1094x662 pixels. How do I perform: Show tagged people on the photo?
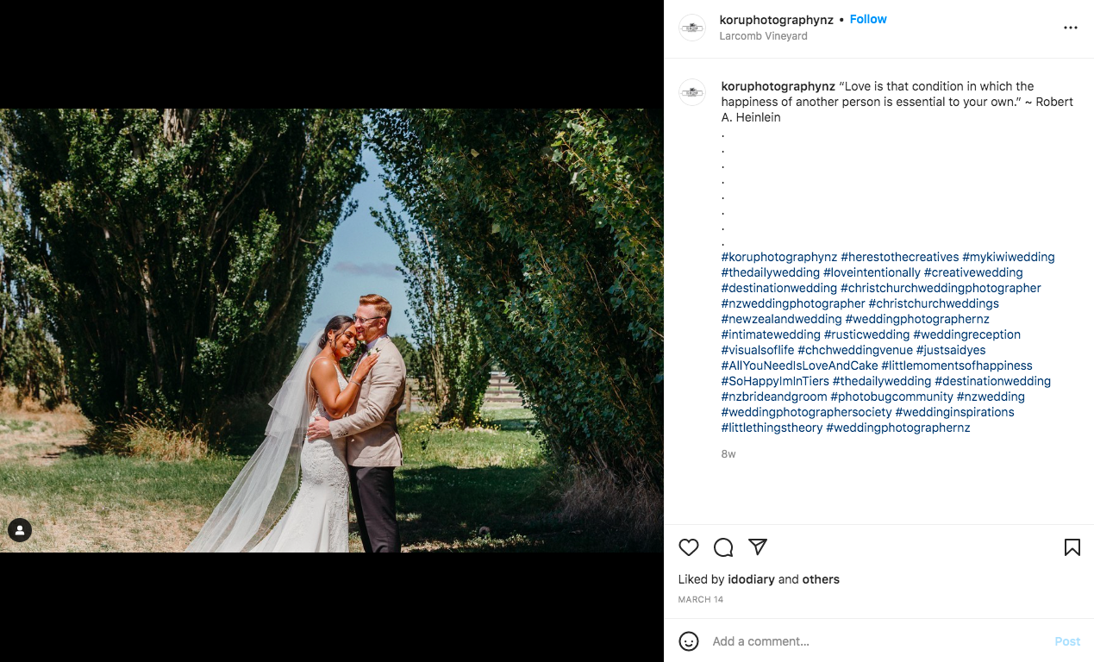point(20,530)
